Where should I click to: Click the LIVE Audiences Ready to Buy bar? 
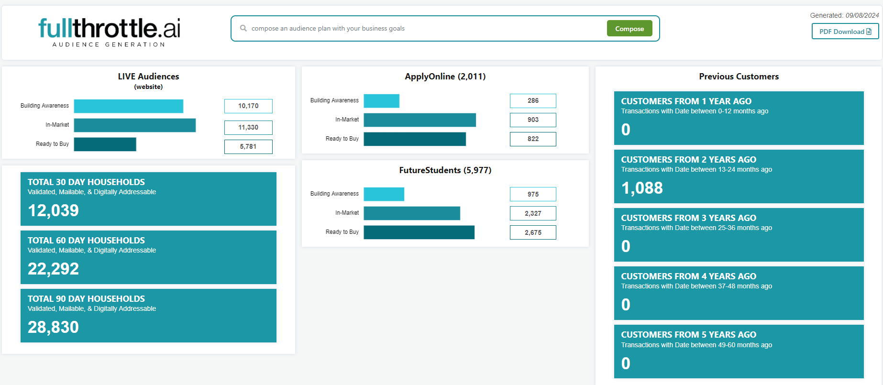105,144
